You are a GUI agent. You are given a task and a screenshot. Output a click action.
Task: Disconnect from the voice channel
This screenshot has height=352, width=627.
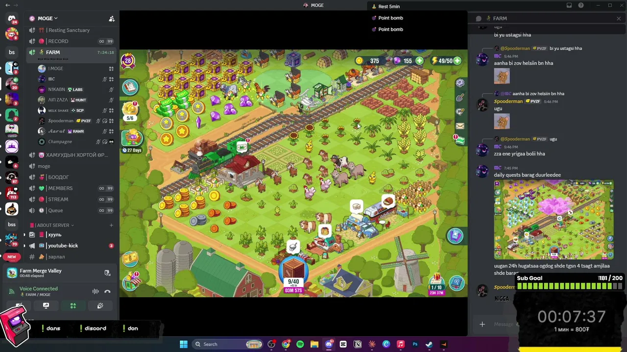point(107,291)
